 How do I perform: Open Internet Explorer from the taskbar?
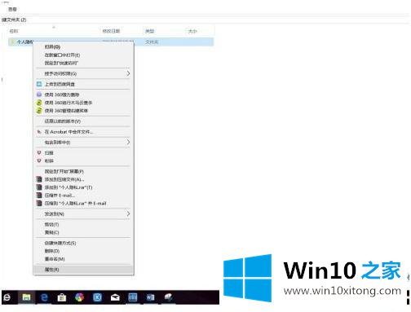pos(7,297)
